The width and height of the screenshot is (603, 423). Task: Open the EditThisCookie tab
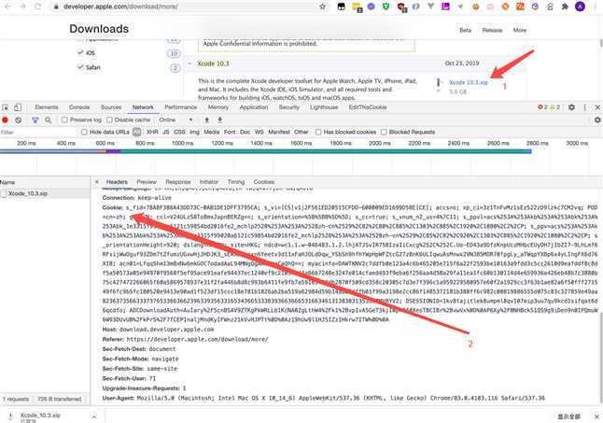pyautogui.click(x=368, y=107)
